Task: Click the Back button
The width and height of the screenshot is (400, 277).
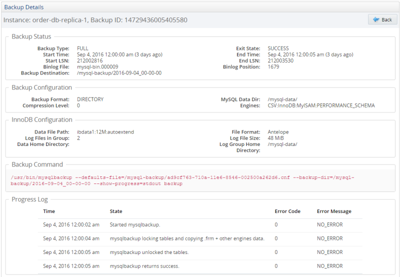Action: pyautogui.click(x=382, y=19)
